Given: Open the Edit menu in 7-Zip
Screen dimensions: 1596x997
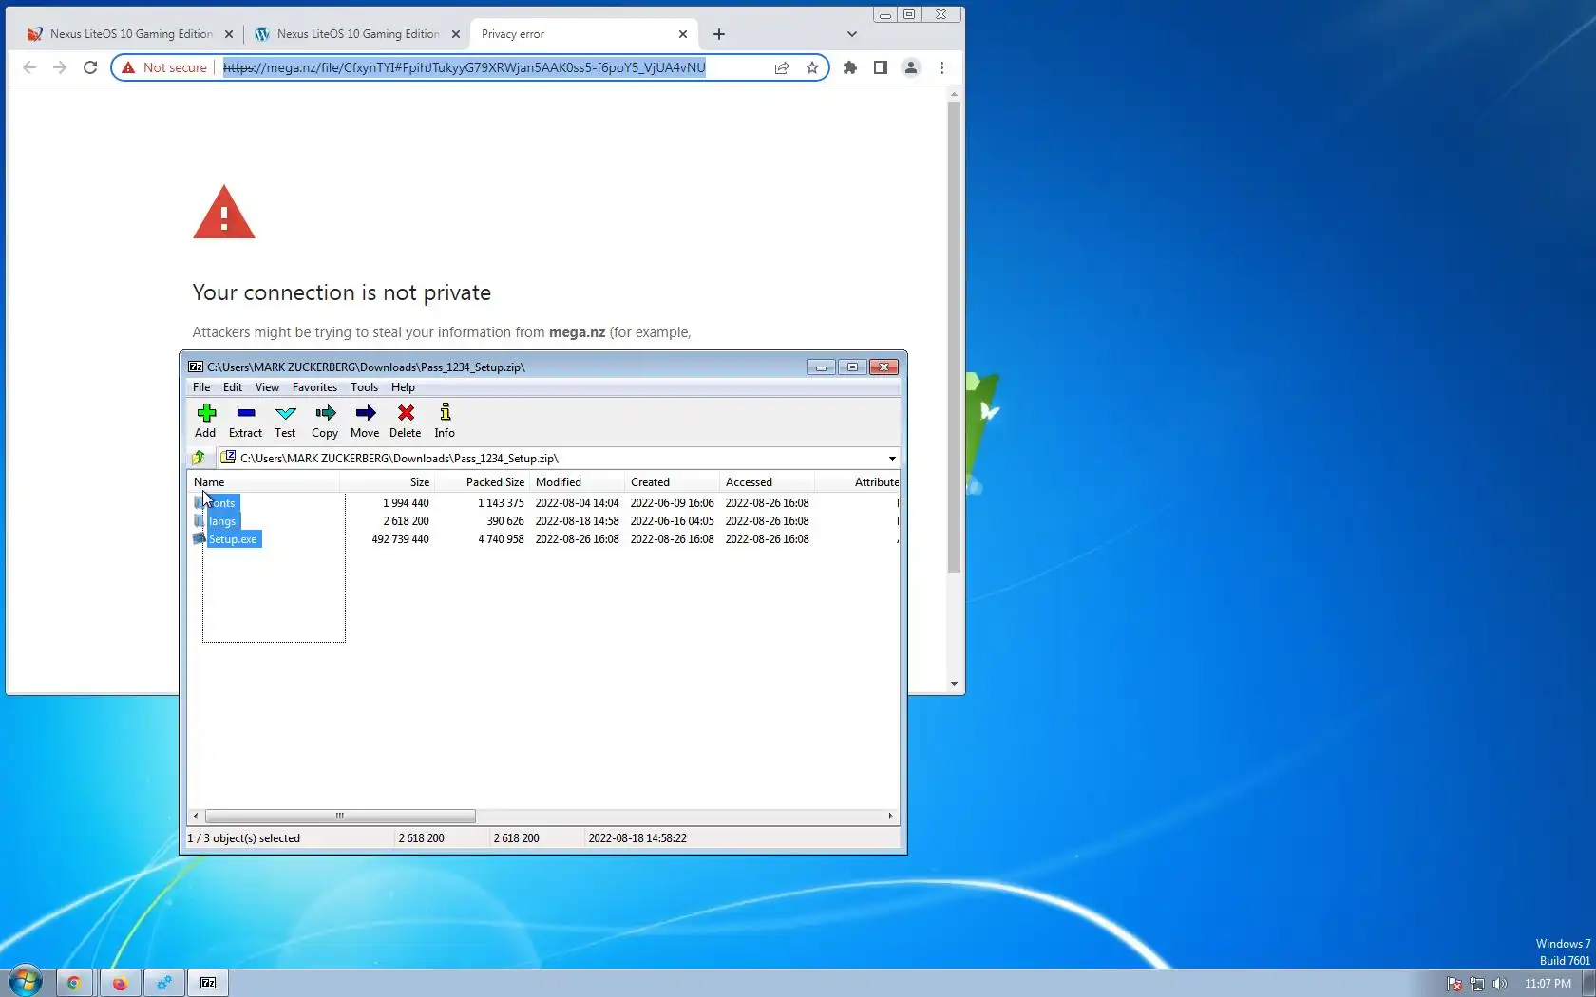Looking at the screenshot, I should (x=233, y=387).
